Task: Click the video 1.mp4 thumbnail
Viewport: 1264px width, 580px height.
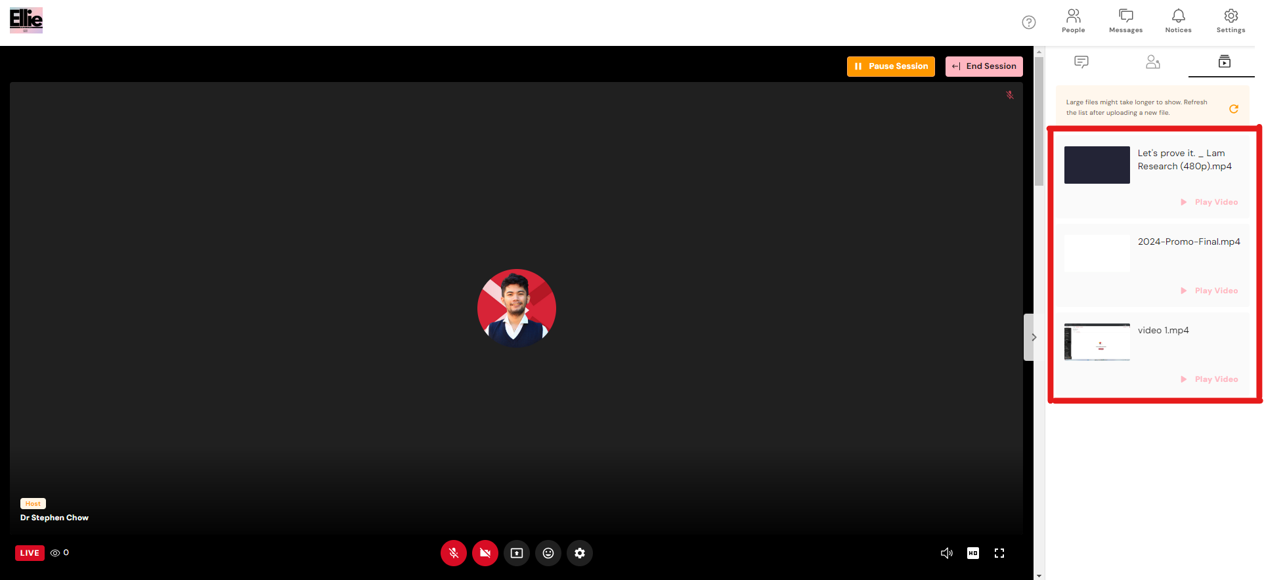Action: pyautogui.click(x=1097, y=342)
